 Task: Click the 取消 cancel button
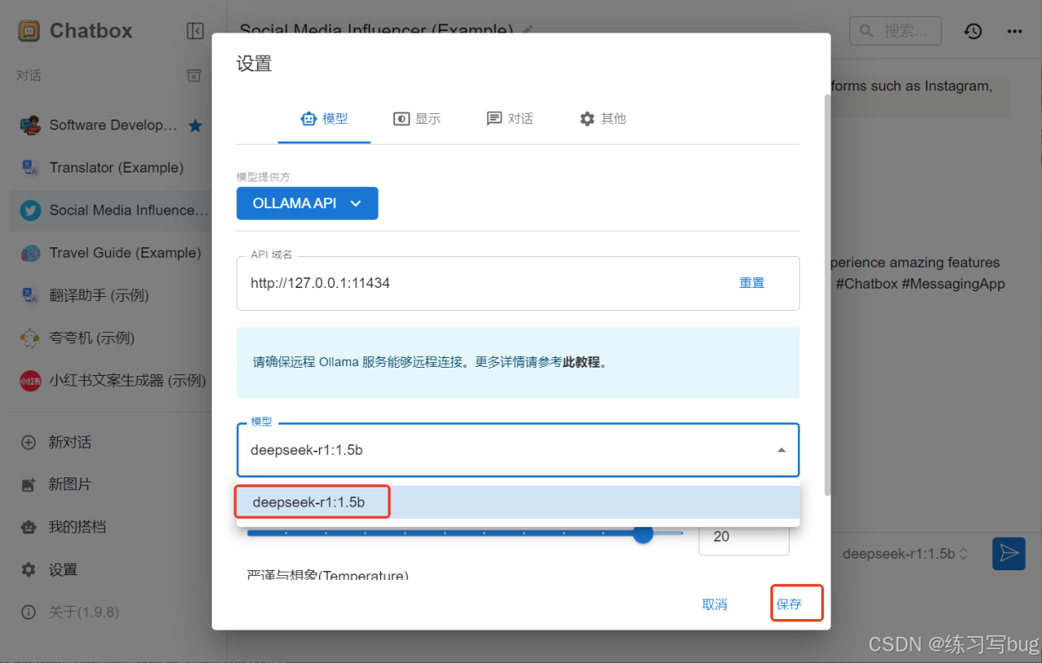coord(715,604)
